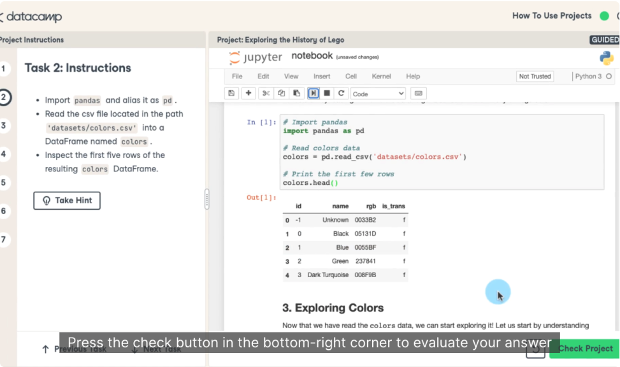The height and width of the screenshot is (367, 620).
Task: Open the Kernel menu
Action: (x=381, y=76)
